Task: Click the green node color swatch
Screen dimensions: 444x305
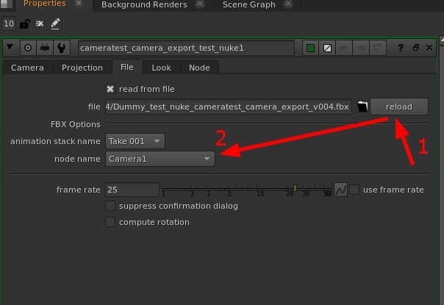Action: pos(310,48)
